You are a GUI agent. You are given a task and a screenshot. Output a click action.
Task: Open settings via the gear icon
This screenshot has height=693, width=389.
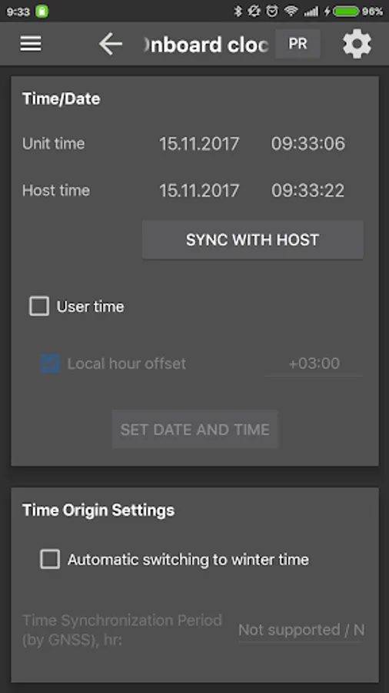pos(357,44)
